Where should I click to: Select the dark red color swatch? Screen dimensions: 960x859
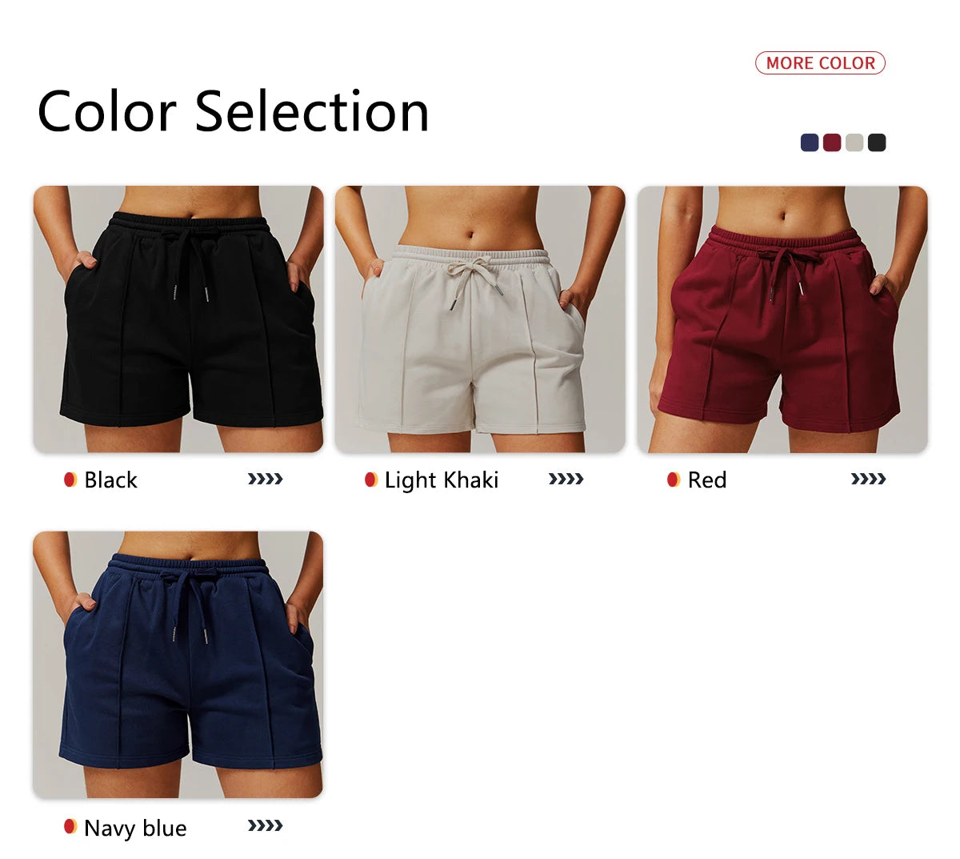point(832,142)
